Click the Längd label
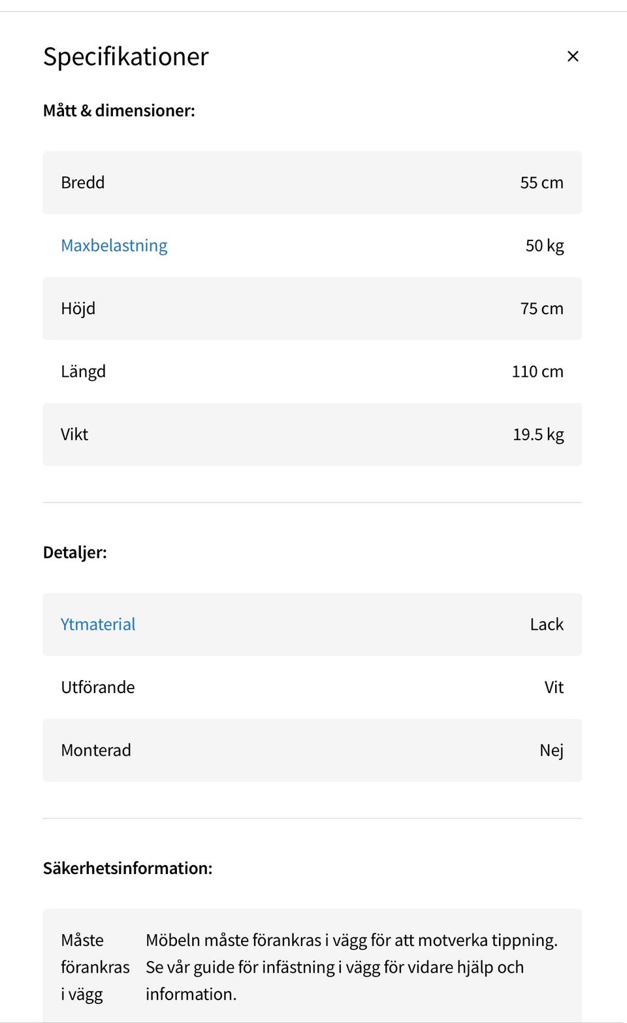 [x=83, y=372]
